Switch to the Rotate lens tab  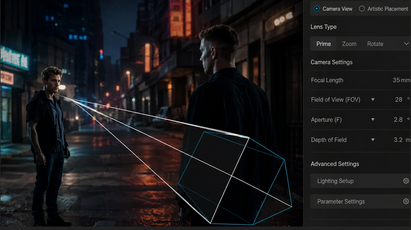(375, 44)
